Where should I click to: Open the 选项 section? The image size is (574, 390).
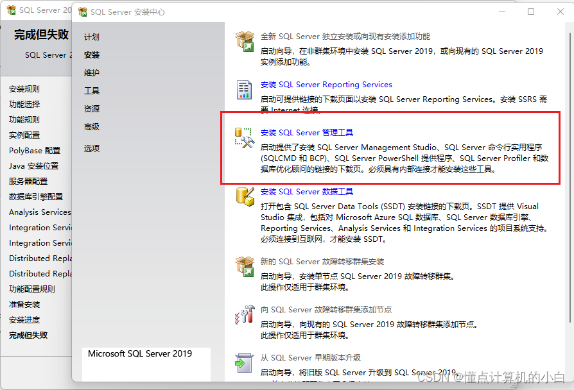click(92, 149)
